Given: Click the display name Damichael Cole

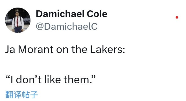Looking at the screenshot, I should point(71,14).
